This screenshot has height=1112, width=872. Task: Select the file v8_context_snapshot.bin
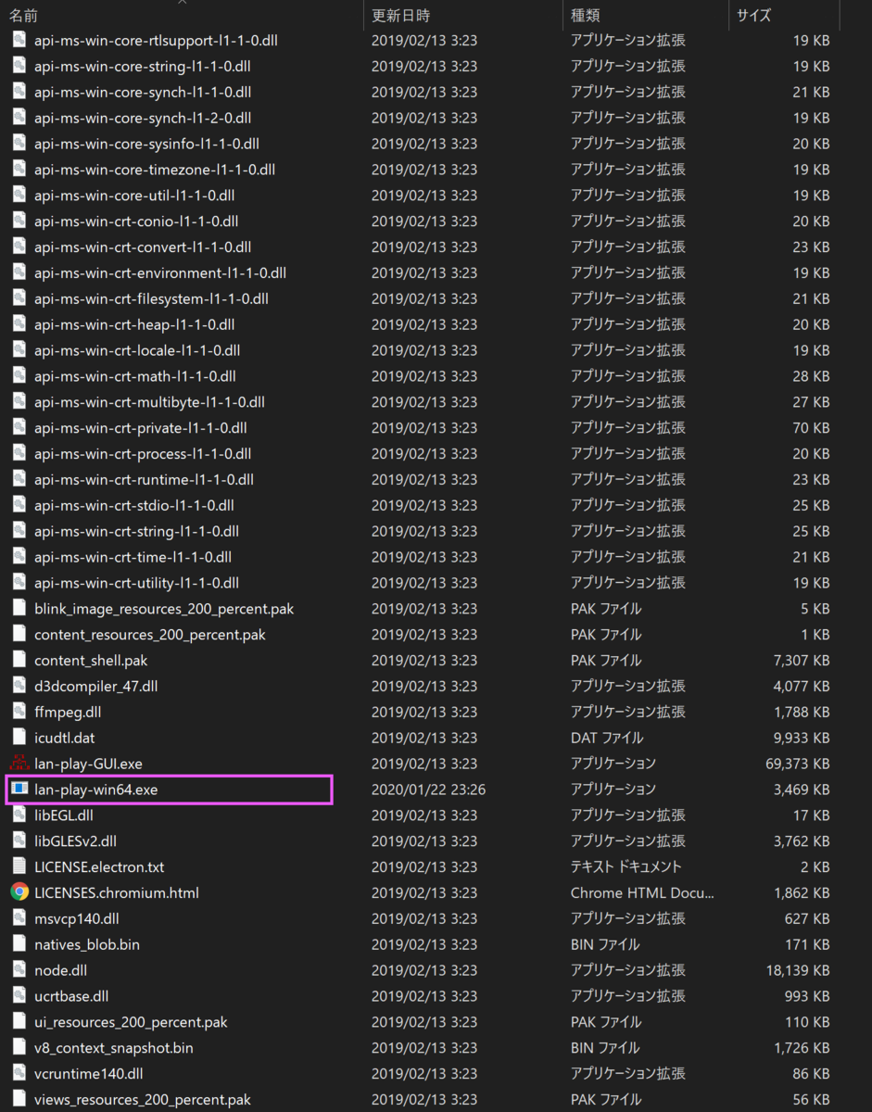(114, 1048)
